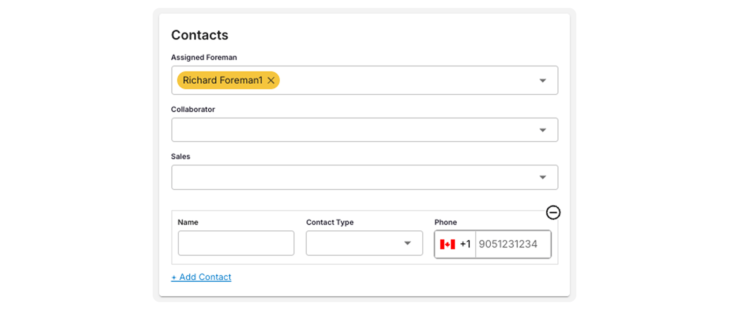
Task: Focus the Name input field
Action: click(x=236, y=243)
